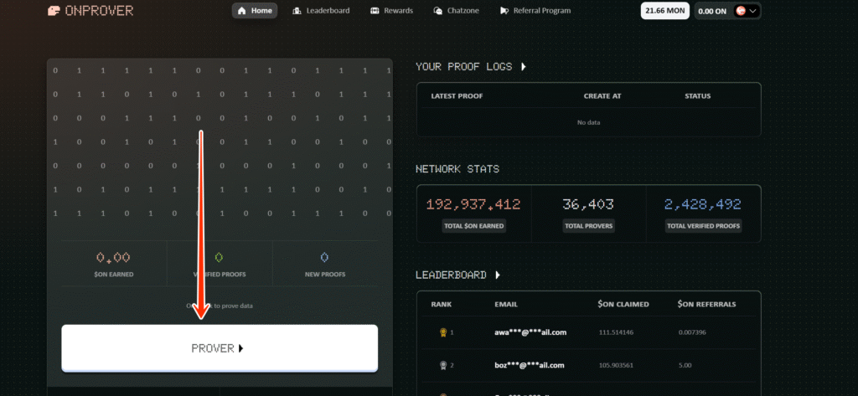Click the 105.903561 claimed amount

pos(616,365)
